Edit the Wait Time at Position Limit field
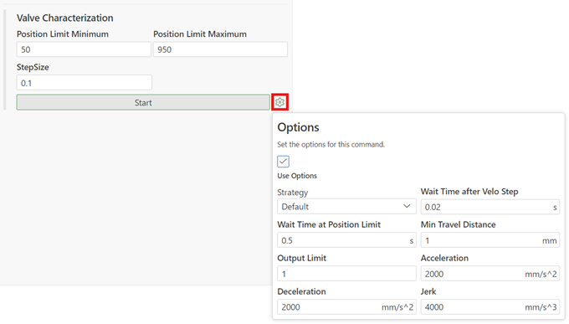This screenshot has height=324, width=569. point(346,240)
